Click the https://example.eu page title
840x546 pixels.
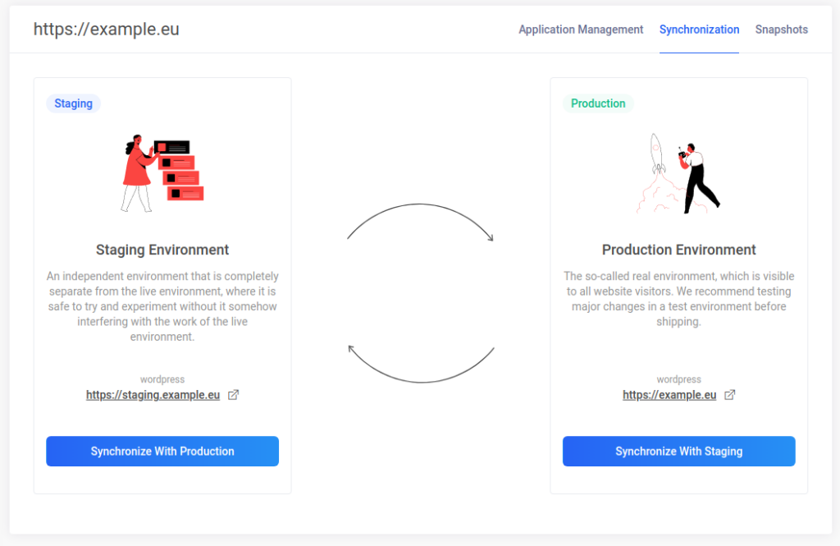106,30
